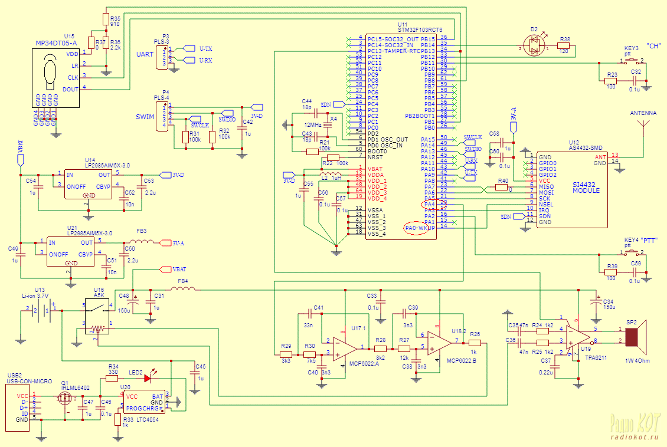Image resolution: width=667 pixels, height=447 pixels.
Task: Select the IRLML6402 transistor label
Action: click(x=76, y=387)
